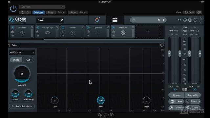Viewport: 210px width, 118px height.
Task: Enable Delta listening
Action: 13,45
